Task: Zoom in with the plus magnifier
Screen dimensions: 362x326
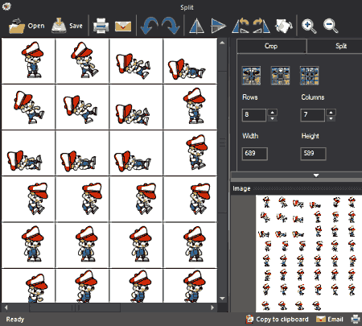Action: point(309,26)
